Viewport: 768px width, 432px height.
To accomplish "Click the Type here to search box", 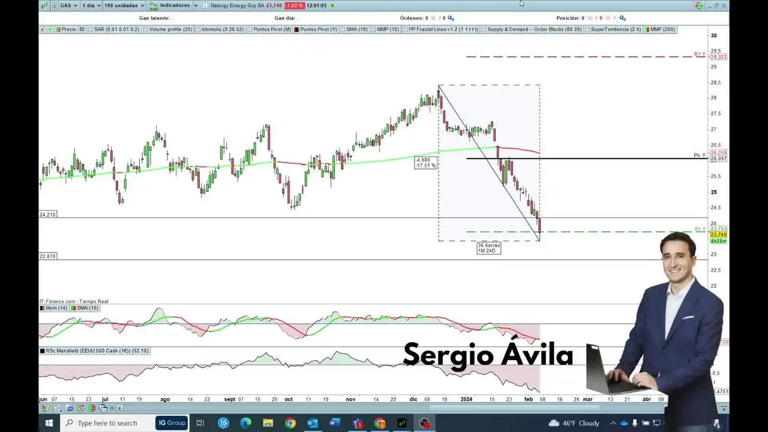I will tap(107, 423).
